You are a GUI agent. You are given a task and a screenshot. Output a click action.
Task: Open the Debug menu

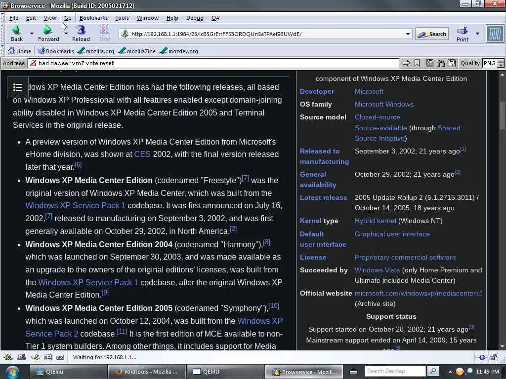pyautogui.click(x=195, y=18)
